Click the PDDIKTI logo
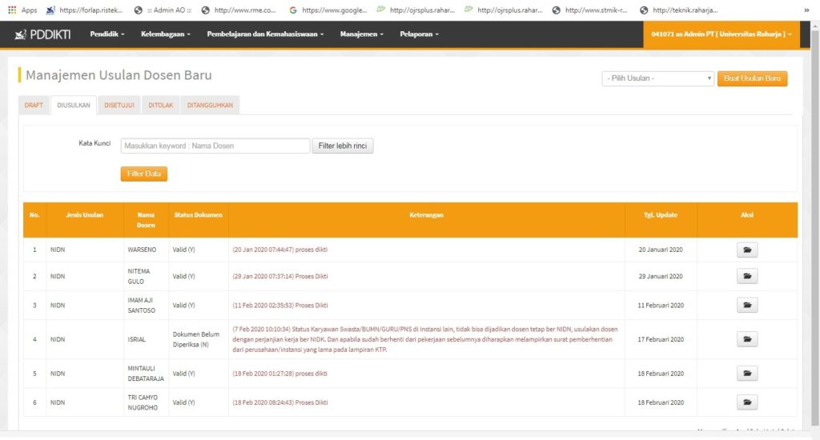Image resolution: width=820 pixels, height=440 pixels. tap(43, 34)
